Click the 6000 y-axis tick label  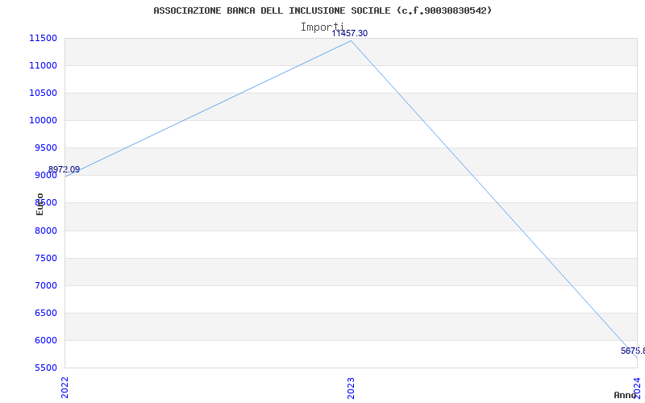[46, 340]
